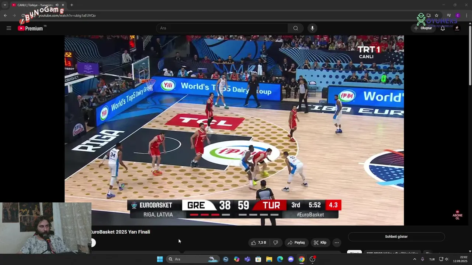Open File Explorer from the taskbar
Screen dimensions: 472x265
(269, 259)
